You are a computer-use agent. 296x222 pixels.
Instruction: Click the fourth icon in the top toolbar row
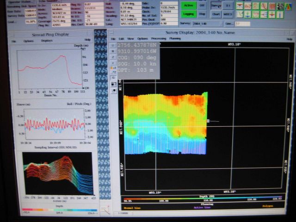click(264, 6)
